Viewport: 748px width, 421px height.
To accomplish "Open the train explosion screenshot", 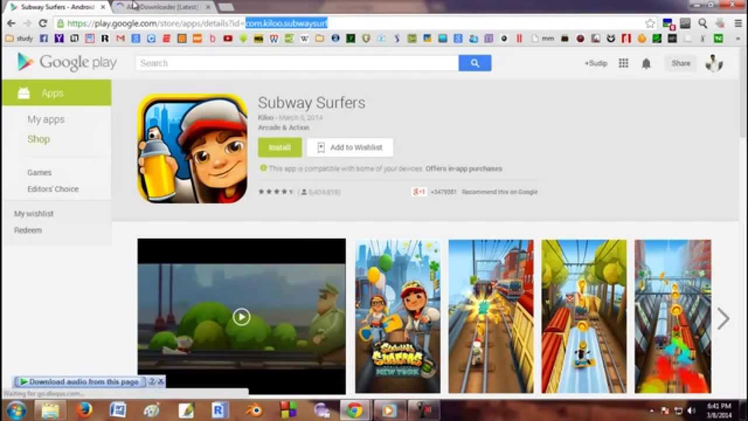I will point(491,316).
